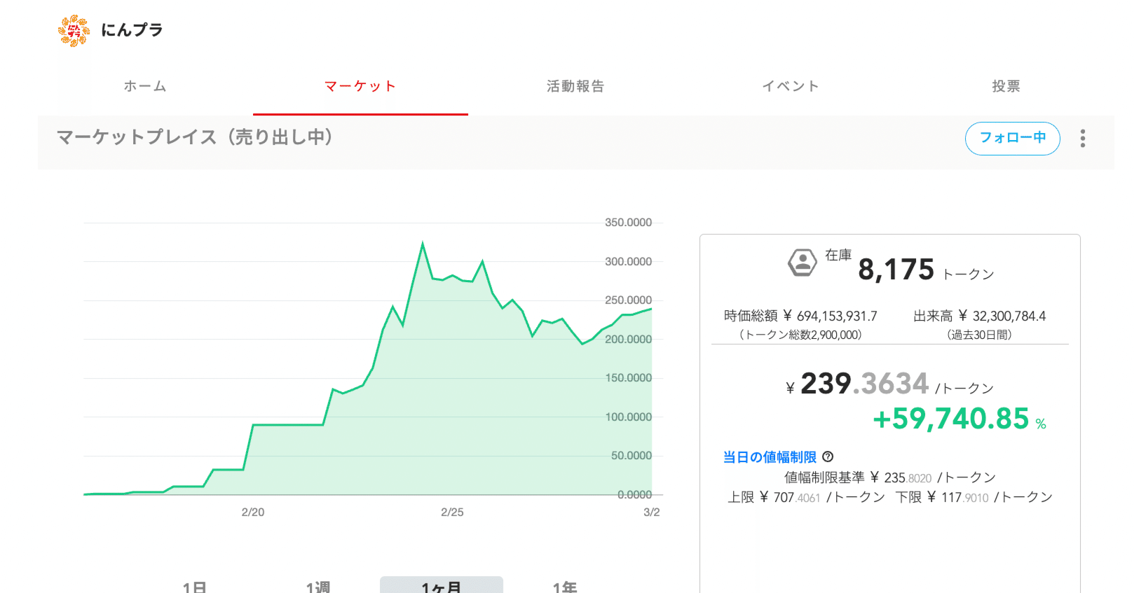The image size is (1134, 593).
Task: Click the 2/25 date axis label
Action: pos(452,512)
